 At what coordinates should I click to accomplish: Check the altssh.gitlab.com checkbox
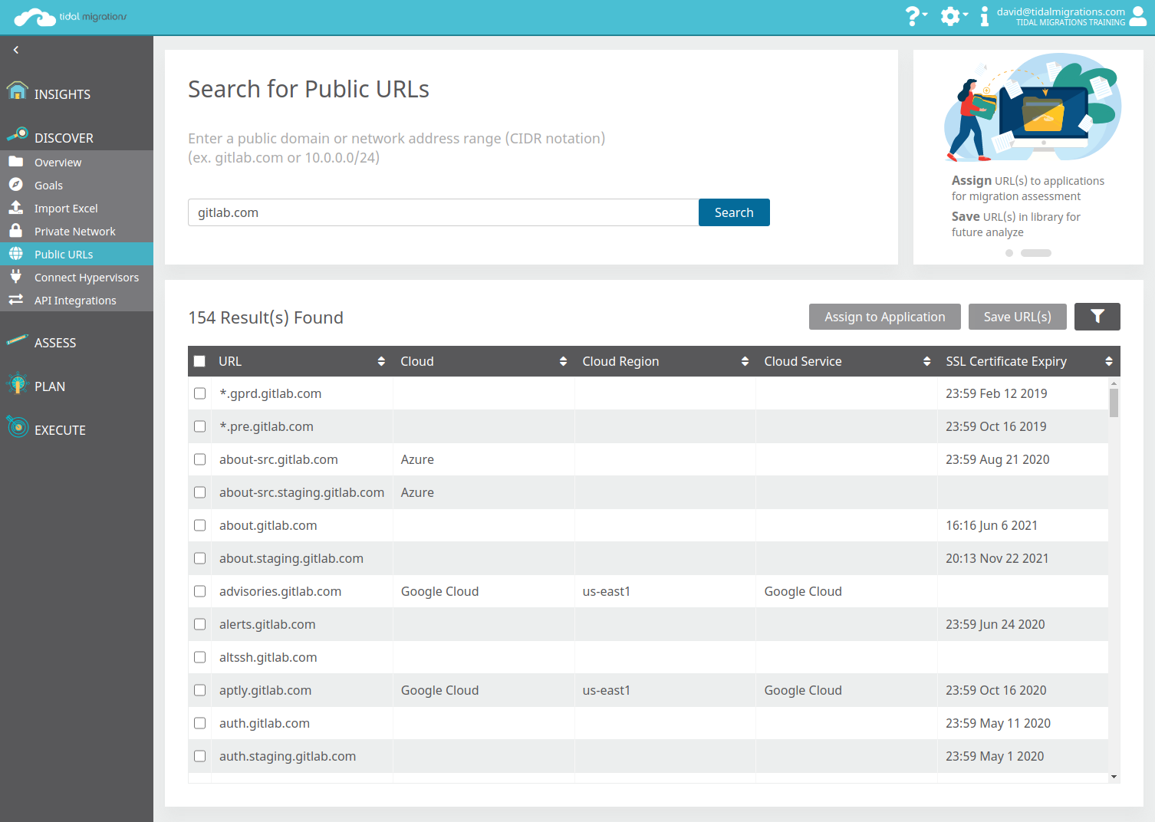coord(199,657)
